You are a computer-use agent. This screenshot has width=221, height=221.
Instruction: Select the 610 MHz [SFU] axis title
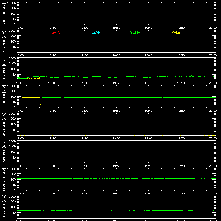tap(4, 69)
